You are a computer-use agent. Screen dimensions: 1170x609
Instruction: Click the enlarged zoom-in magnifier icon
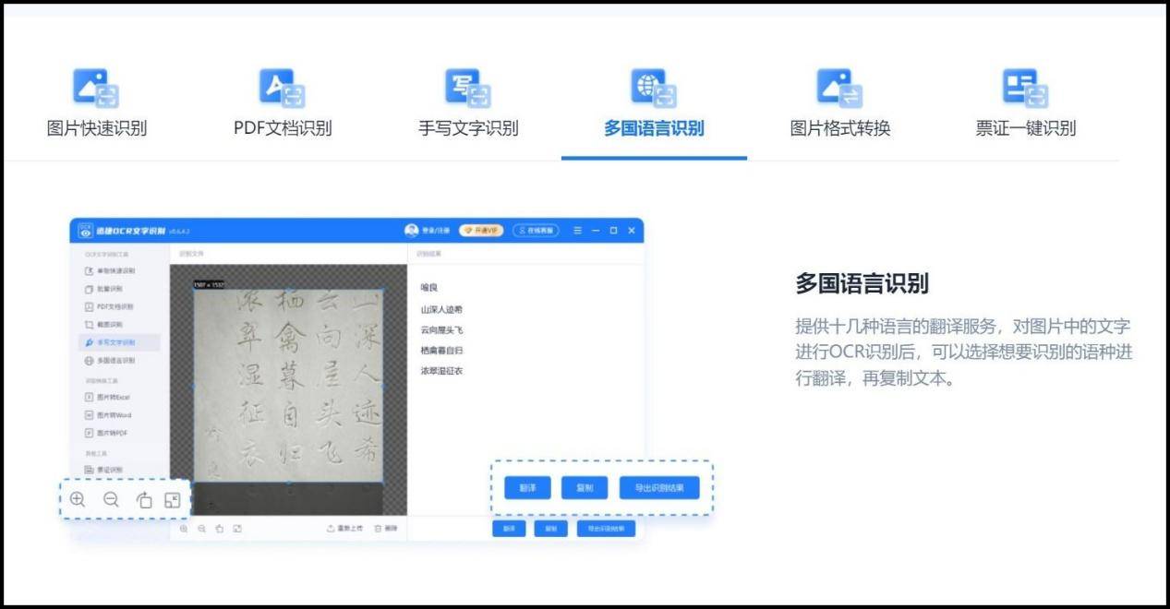tap(78, 499)
